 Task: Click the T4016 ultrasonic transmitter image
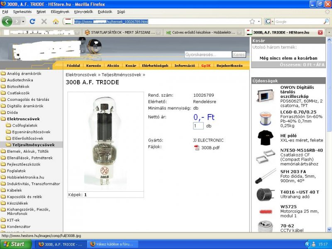(x=265, y=194)
